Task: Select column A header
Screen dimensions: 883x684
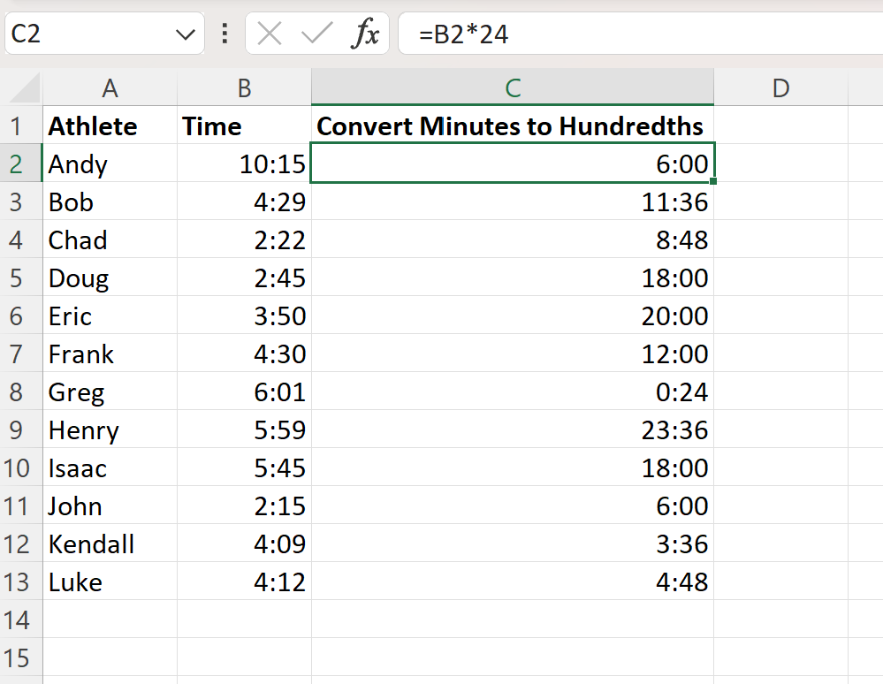Action: [x=110, y=87]
